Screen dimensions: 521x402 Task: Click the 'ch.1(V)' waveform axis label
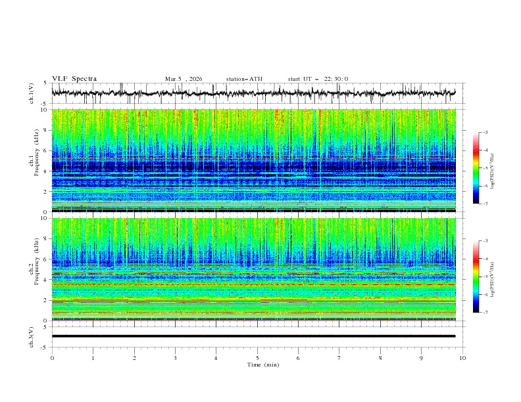pos(32,93)
